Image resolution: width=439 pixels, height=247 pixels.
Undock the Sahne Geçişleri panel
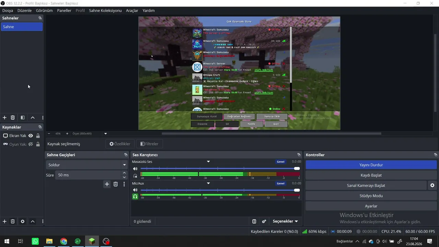click(126, 155)
